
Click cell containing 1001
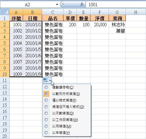[16, 24]
